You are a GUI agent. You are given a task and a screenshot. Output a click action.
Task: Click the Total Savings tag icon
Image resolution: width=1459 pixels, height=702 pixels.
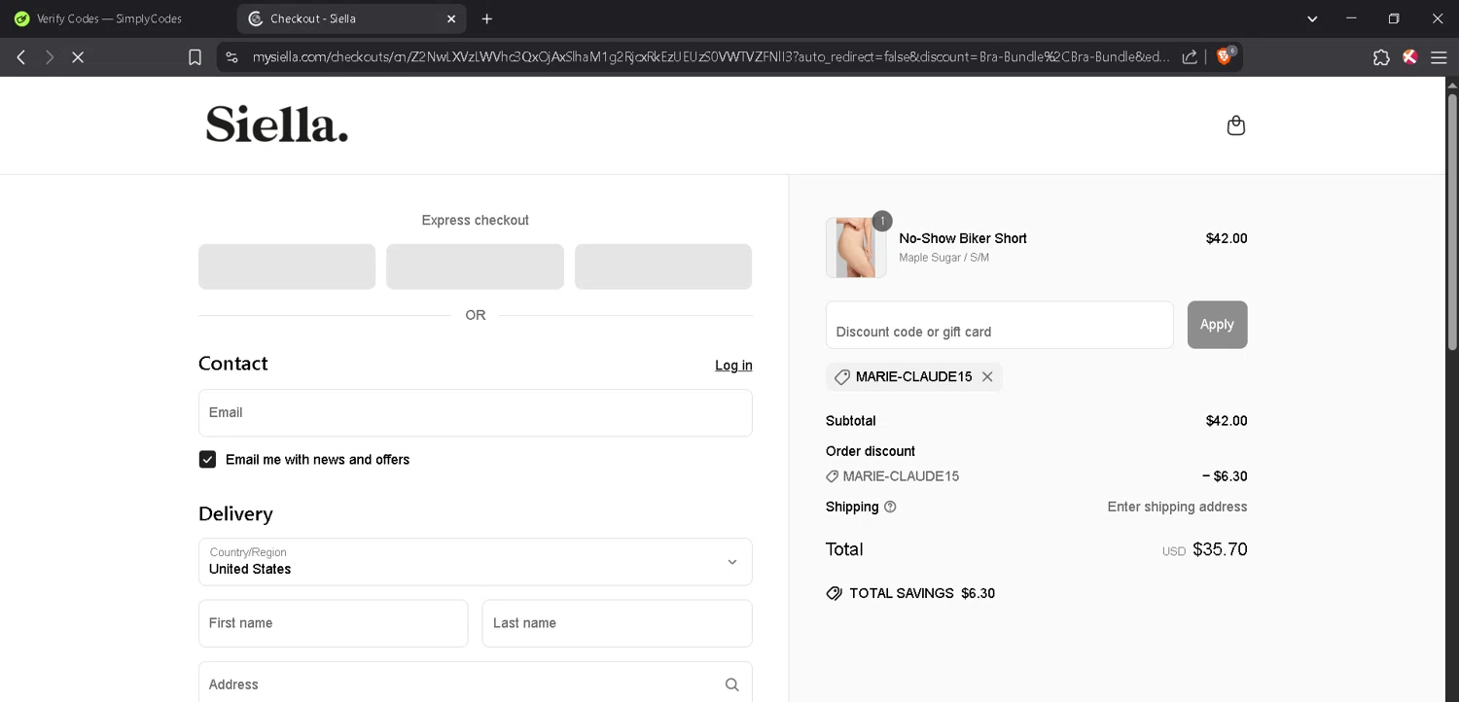(x=834, y=593)
